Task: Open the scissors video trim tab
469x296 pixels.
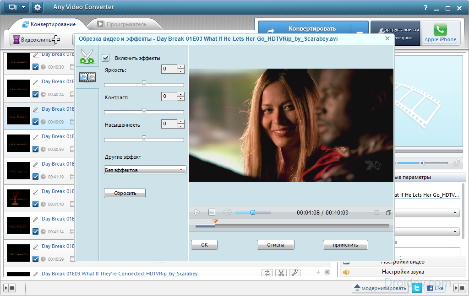Action: pyautogui.click(x=87, y=56)
